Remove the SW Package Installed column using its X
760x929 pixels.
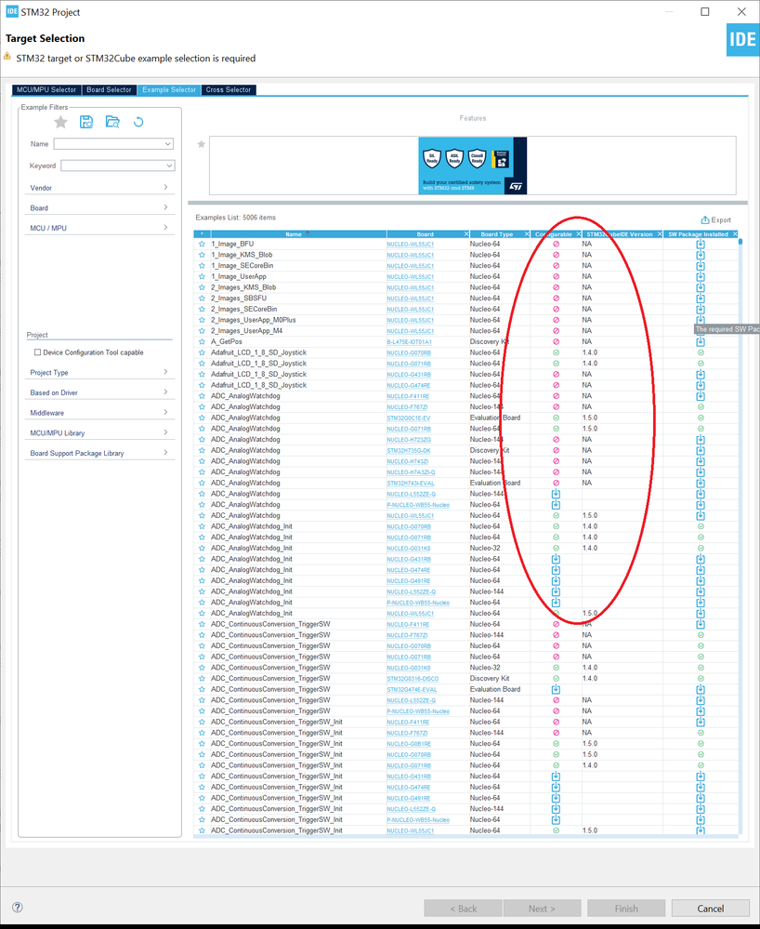pos(735,234)
